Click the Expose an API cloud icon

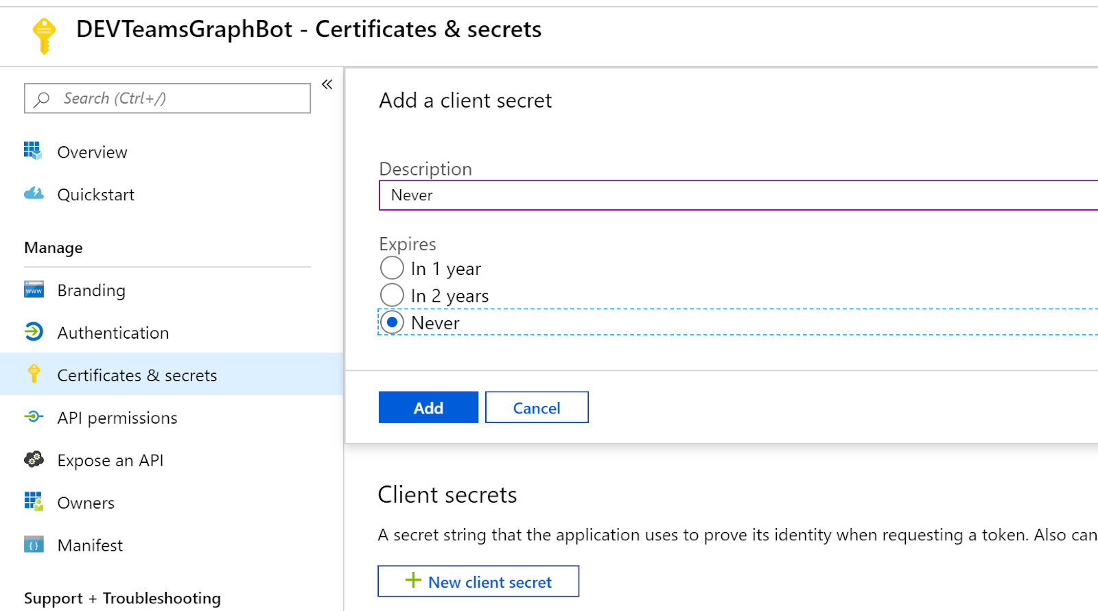click(x=34, y=459)
